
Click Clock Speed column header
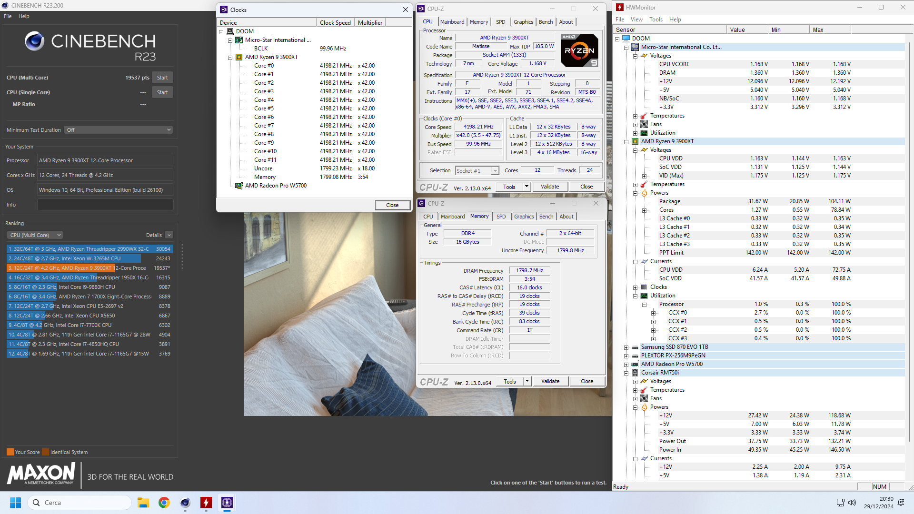pos(335,23)
